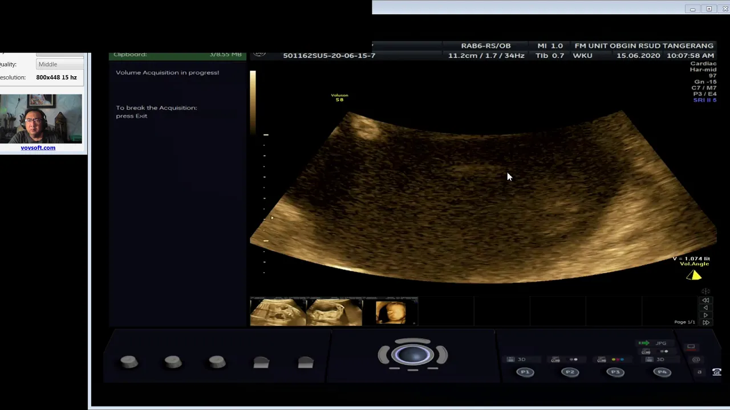Toggle the fifth console paddle switch
Image resolution: width=730 pixels, height=410 pixels.
(x=306, y=362)
